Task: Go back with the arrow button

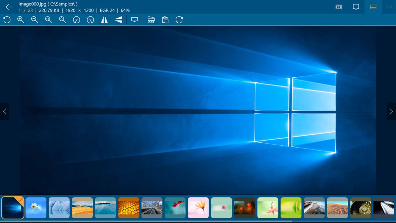Action: (9, 7)
